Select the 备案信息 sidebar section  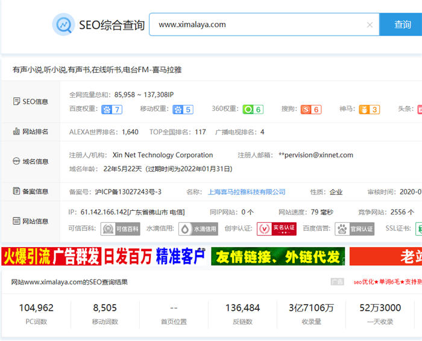pos(30,192)
